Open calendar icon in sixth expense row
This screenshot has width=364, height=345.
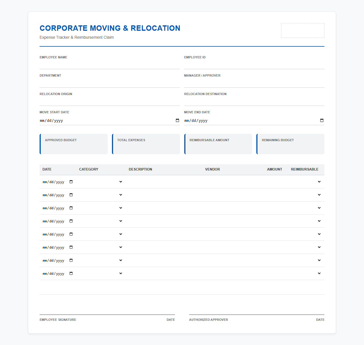tap(71, 247)
